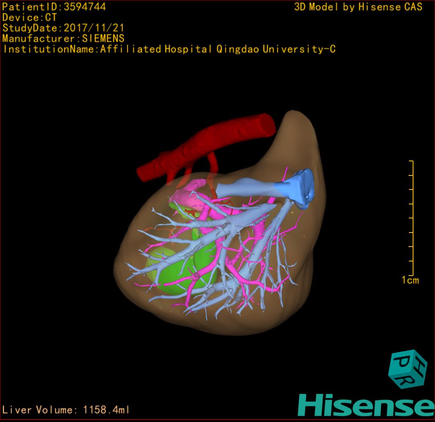Screen dimensions: 435x422
Task: Click the R face of the orientation cube
Action: tap(405, 381)
